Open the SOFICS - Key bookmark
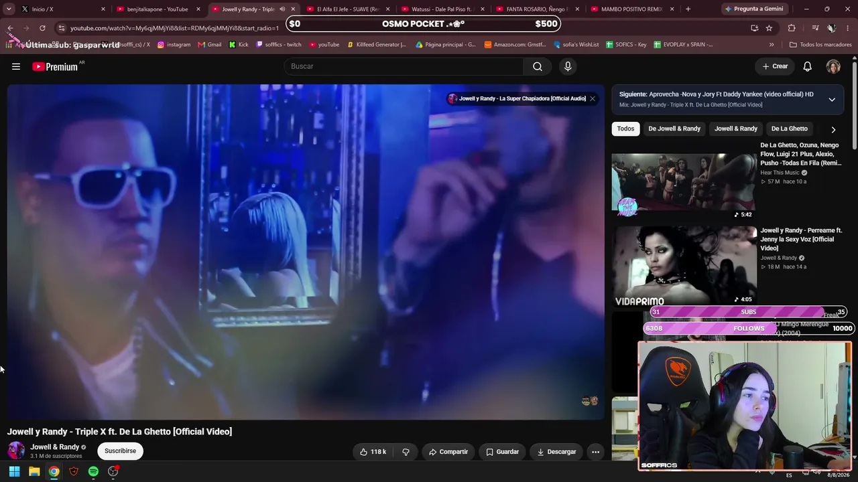 point(626,45)
